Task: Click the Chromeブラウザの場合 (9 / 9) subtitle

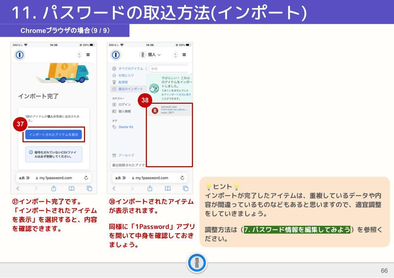Action: tap(65, 30)
